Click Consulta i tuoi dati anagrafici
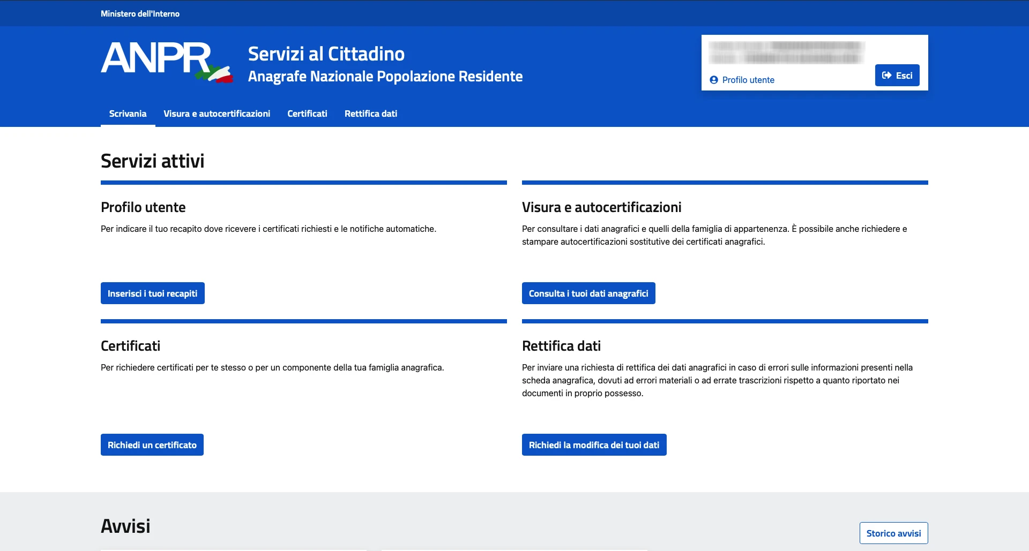The height and width of the screenshot is (551, 1029). 588,293
